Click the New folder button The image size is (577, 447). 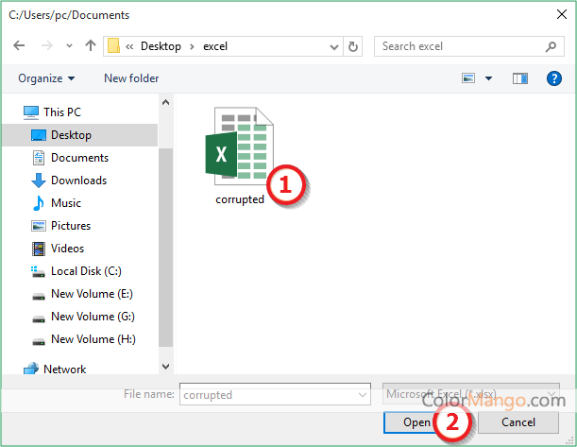coord(131,78)
